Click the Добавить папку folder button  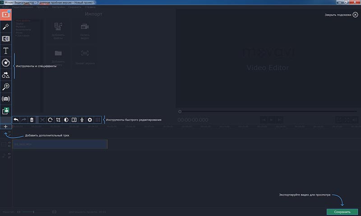58,58
